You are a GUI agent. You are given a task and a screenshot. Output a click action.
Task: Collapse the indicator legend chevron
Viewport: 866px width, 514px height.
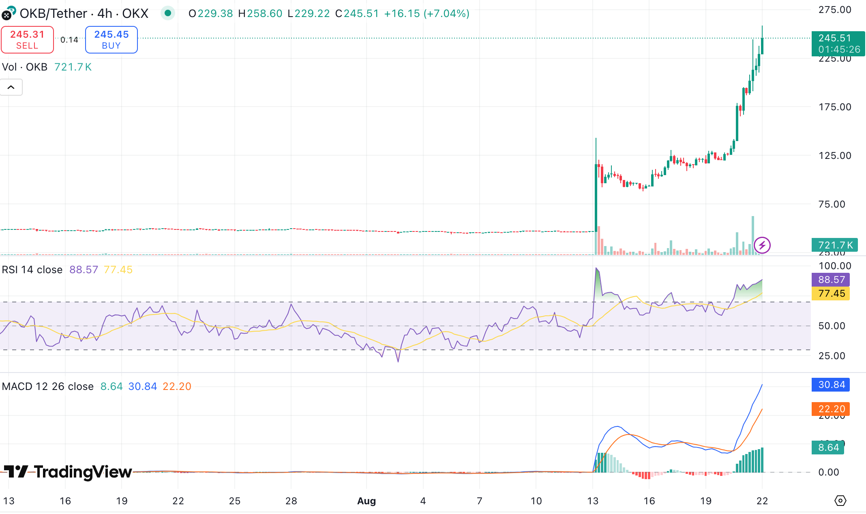(x=11, y=87)
